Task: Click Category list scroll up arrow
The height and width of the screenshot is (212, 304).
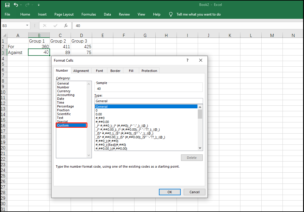Action: 89,84
